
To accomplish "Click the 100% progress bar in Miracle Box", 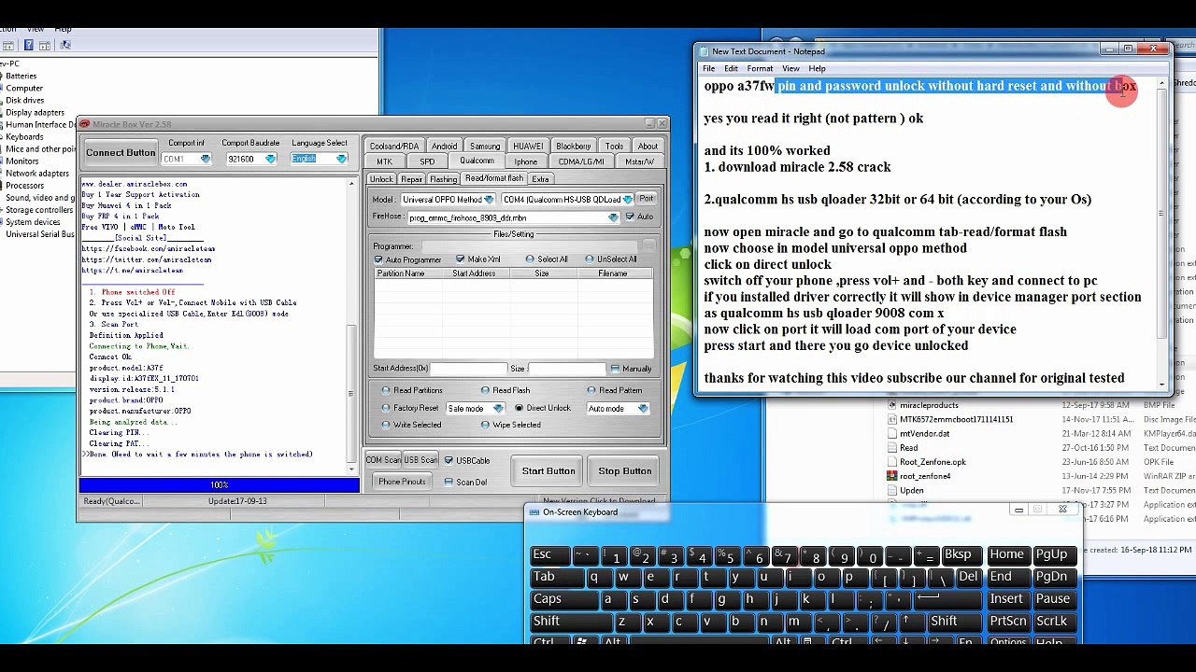I will pos(220,484).
